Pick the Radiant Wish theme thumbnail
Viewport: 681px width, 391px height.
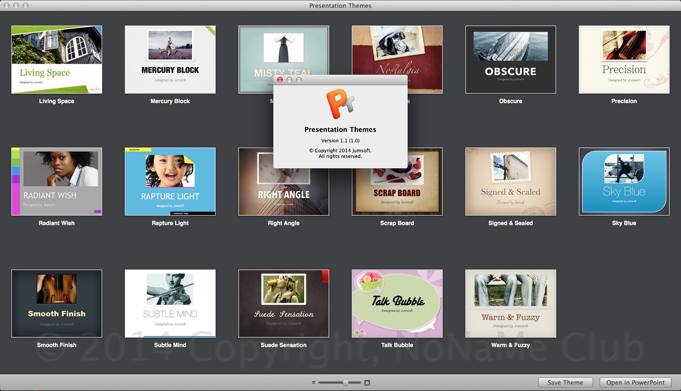tap(56, 181)
